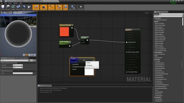Click the red color node output pin

pyautogui.click(x=72, y=28)
